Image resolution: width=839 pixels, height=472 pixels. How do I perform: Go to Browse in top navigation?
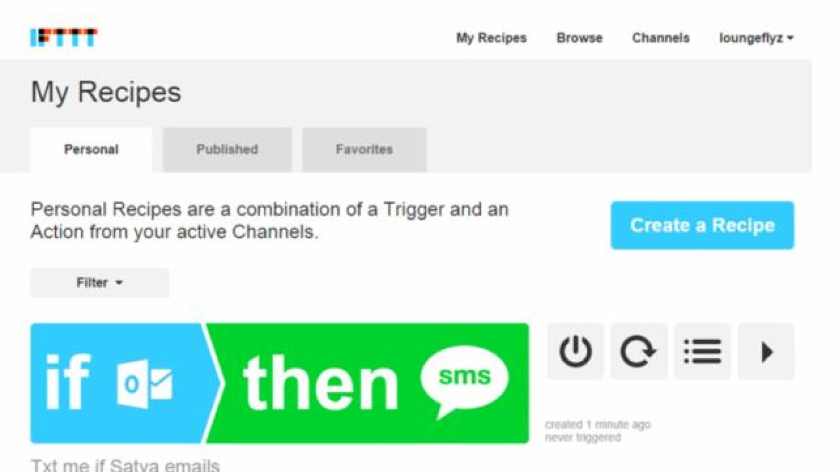pos(579,38)
